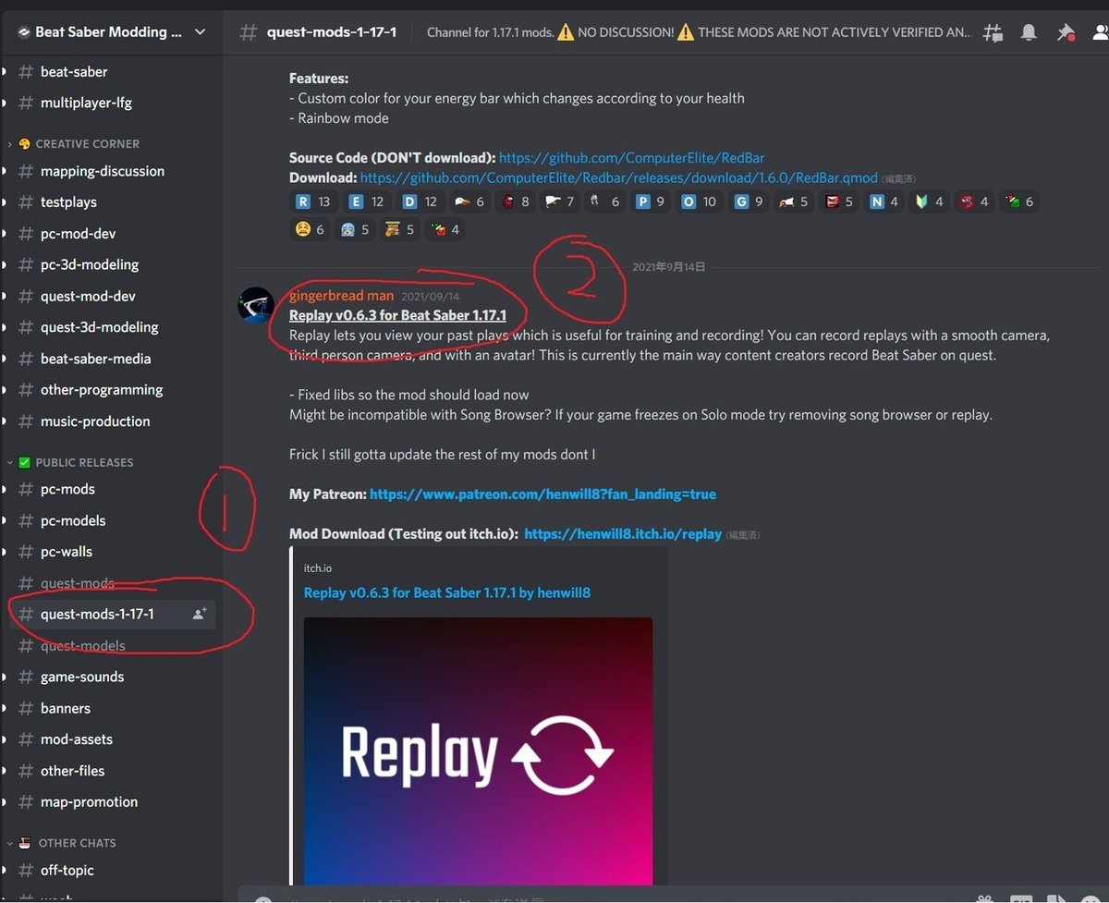Go to other-programming channel
1109x903 pixels.
pyautogui.click(x=112, y=390)
